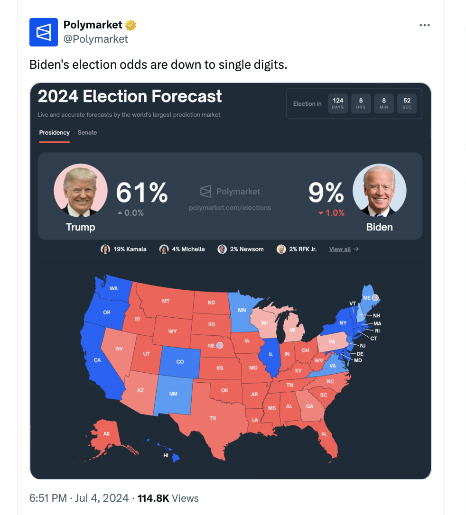Open the tweet options three-dot menu
This screenshot has width=466, height=515.
click(x=425, y=25)
